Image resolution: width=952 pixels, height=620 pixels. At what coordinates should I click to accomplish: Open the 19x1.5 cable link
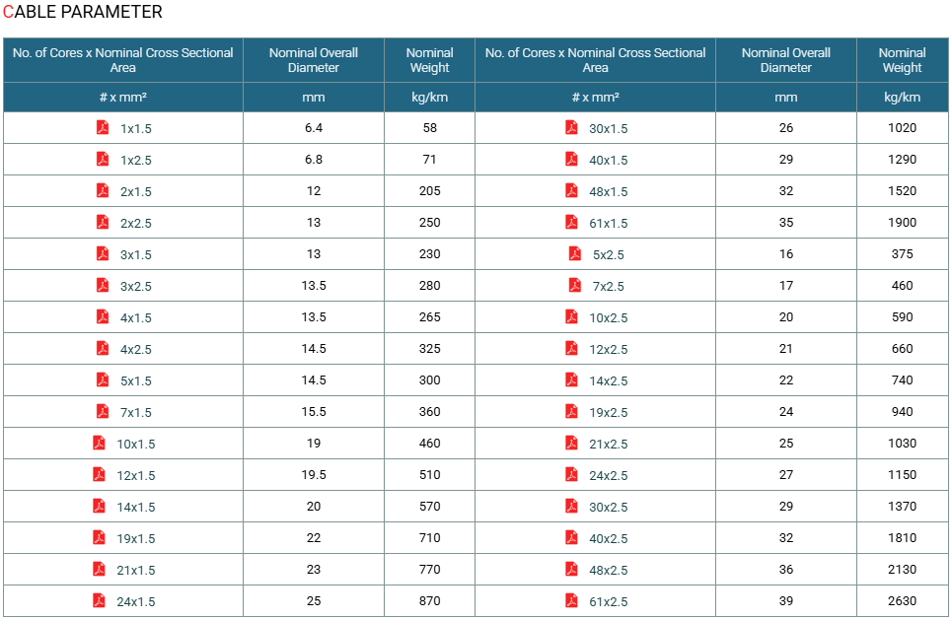point(136,539)
